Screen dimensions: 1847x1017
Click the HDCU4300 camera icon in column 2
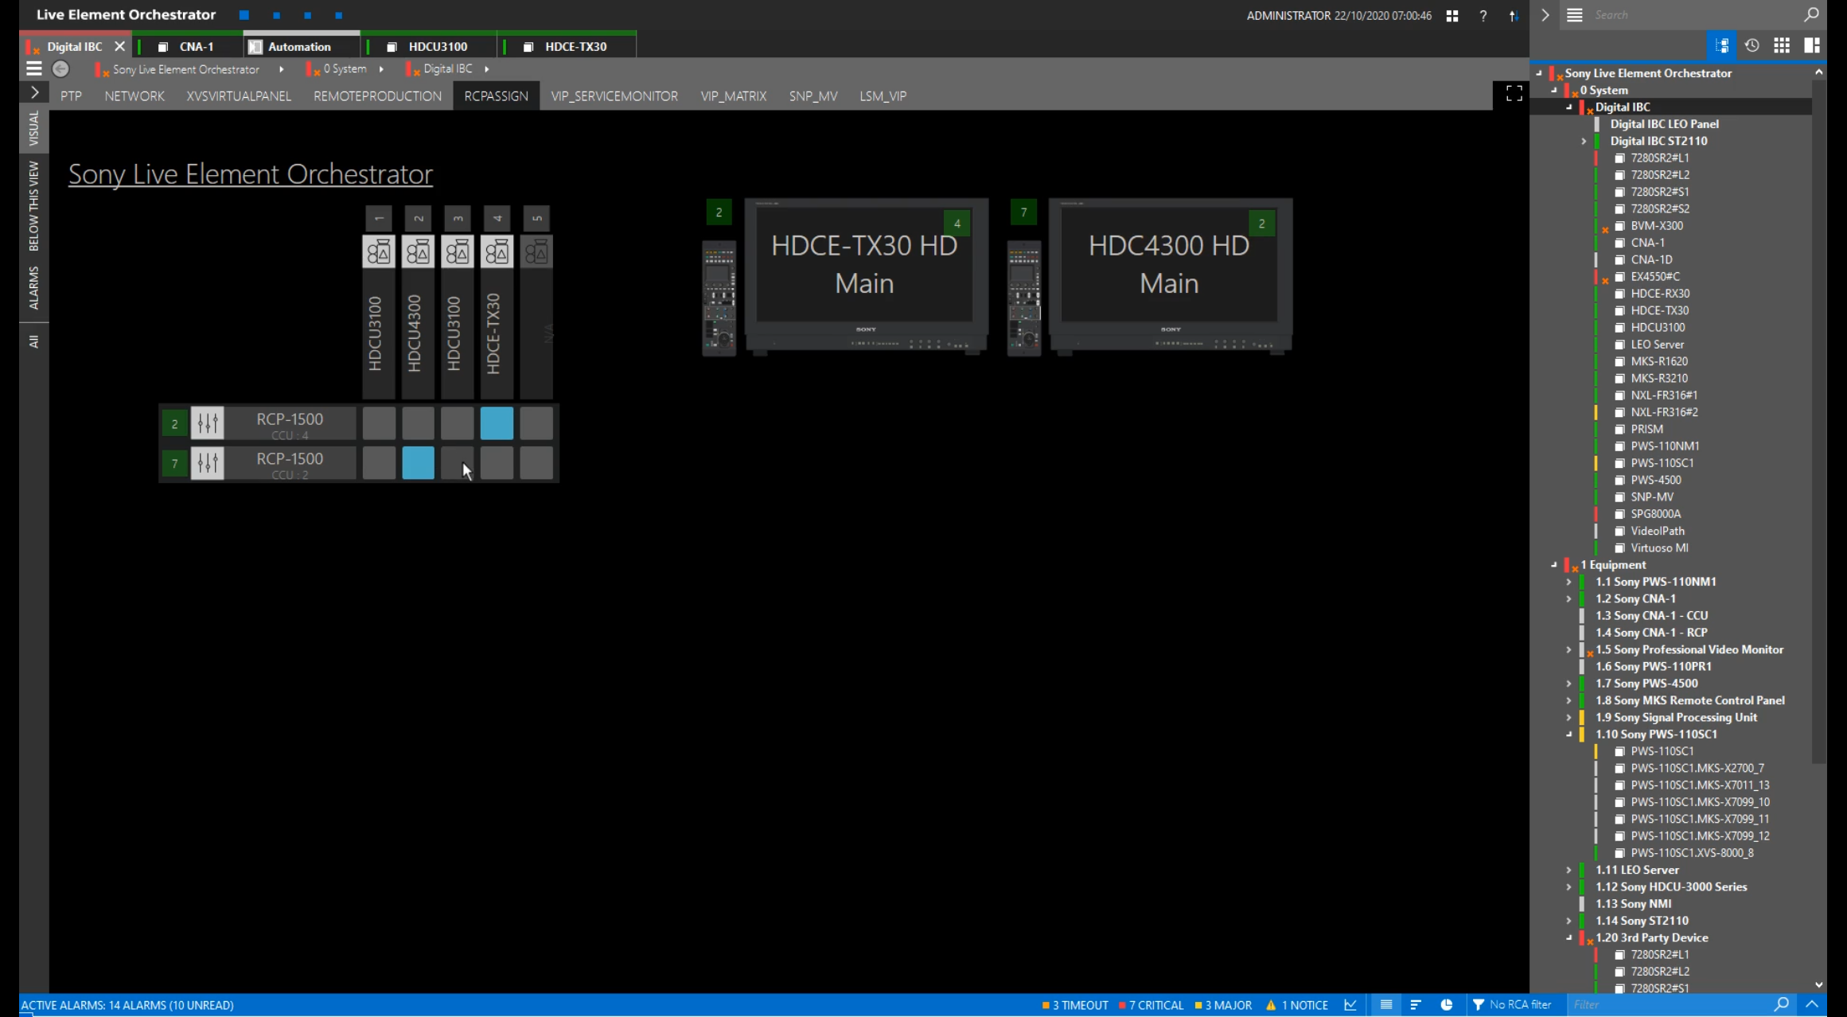click(419, 252)
